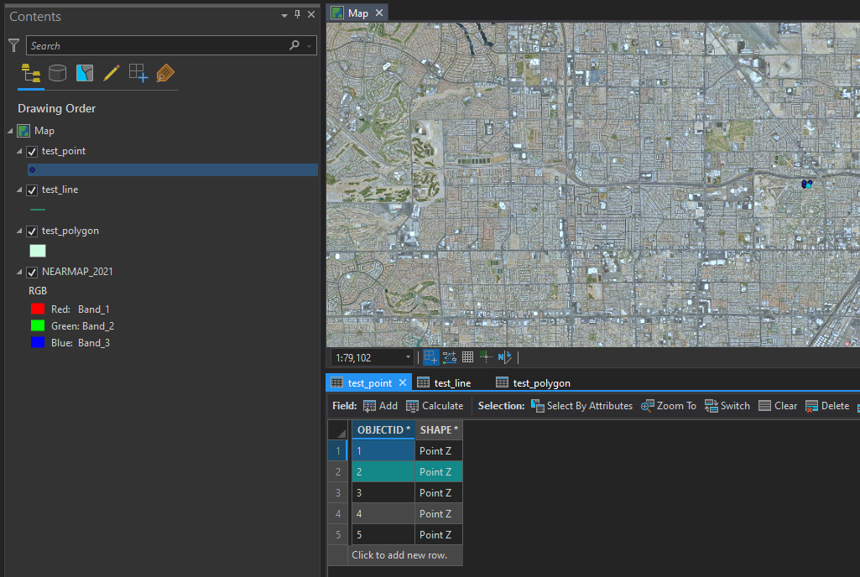Collapse the test_polygon layer legend
This screenshot has width=860, height=577.
click(x=20, y=231)
